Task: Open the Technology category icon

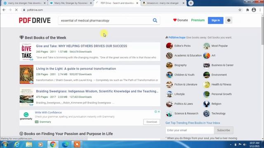Action: [206, 113]
